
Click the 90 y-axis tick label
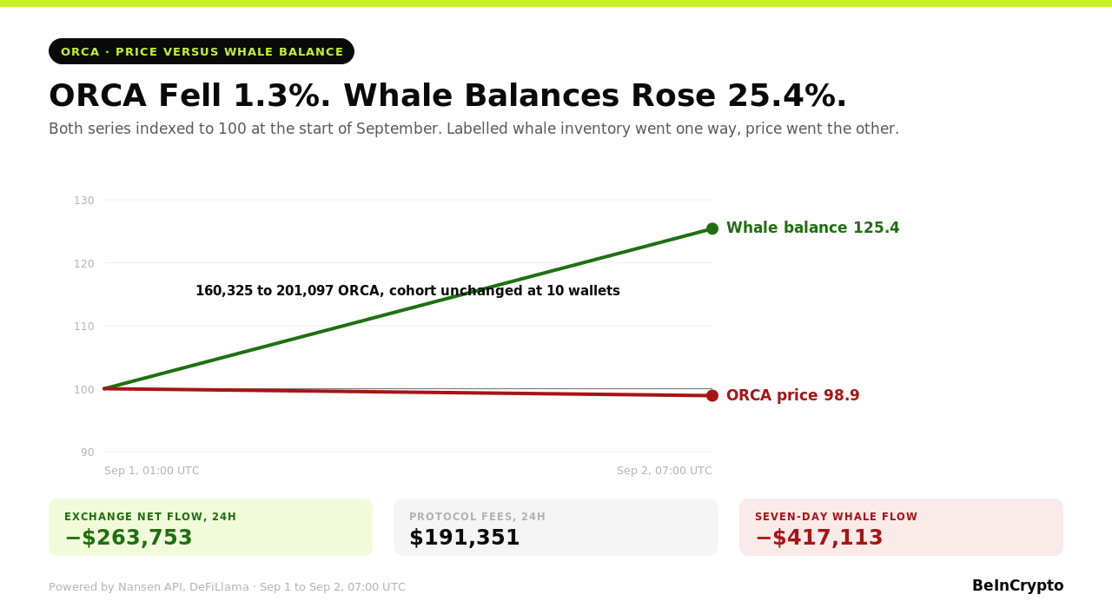[88, 452]
